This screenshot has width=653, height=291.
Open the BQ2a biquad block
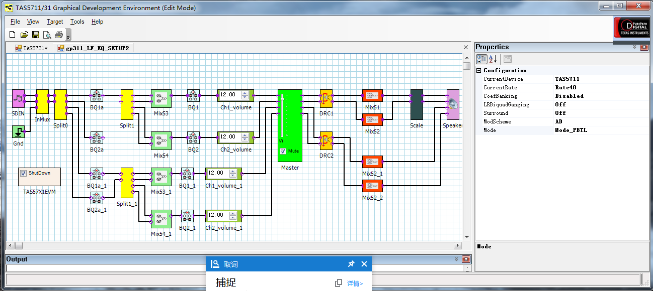pos(97,138)
